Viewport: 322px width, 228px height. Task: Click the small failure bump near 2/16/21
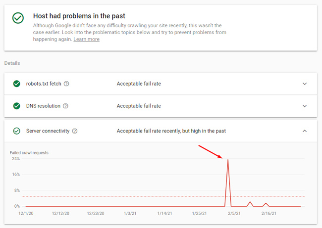click(266, 203)
